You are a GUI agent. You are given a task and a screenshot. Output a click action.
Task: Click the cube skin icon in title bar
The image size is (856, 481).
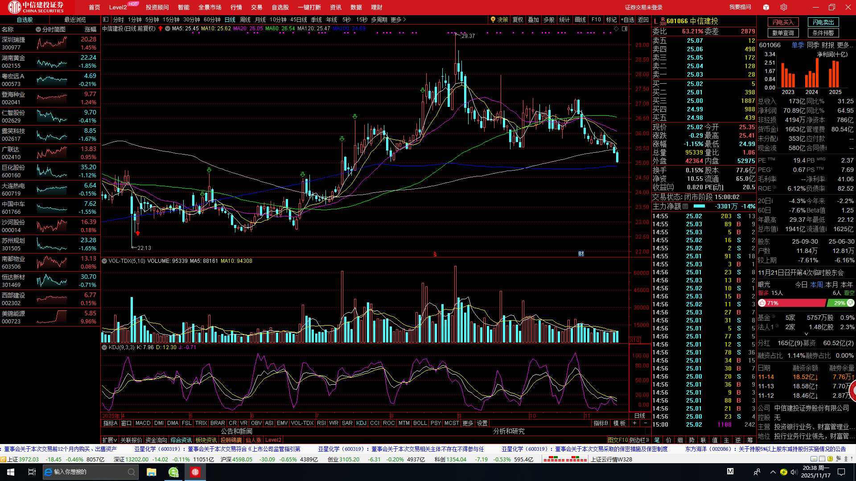click(x=766, y=7)
